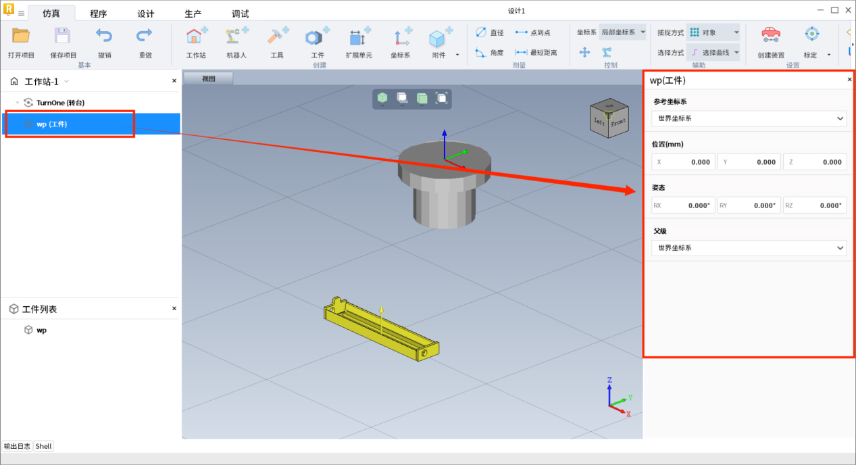Select the 点到点 point-to-point measure tool
Viewport: 856px width, 465px height.
pyautogui.click(x=532, y=32)
